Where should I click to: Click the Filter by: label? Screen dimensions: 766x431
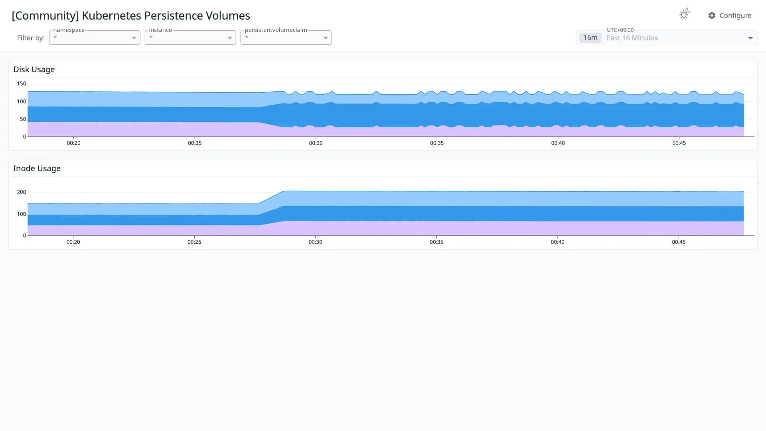31,38
